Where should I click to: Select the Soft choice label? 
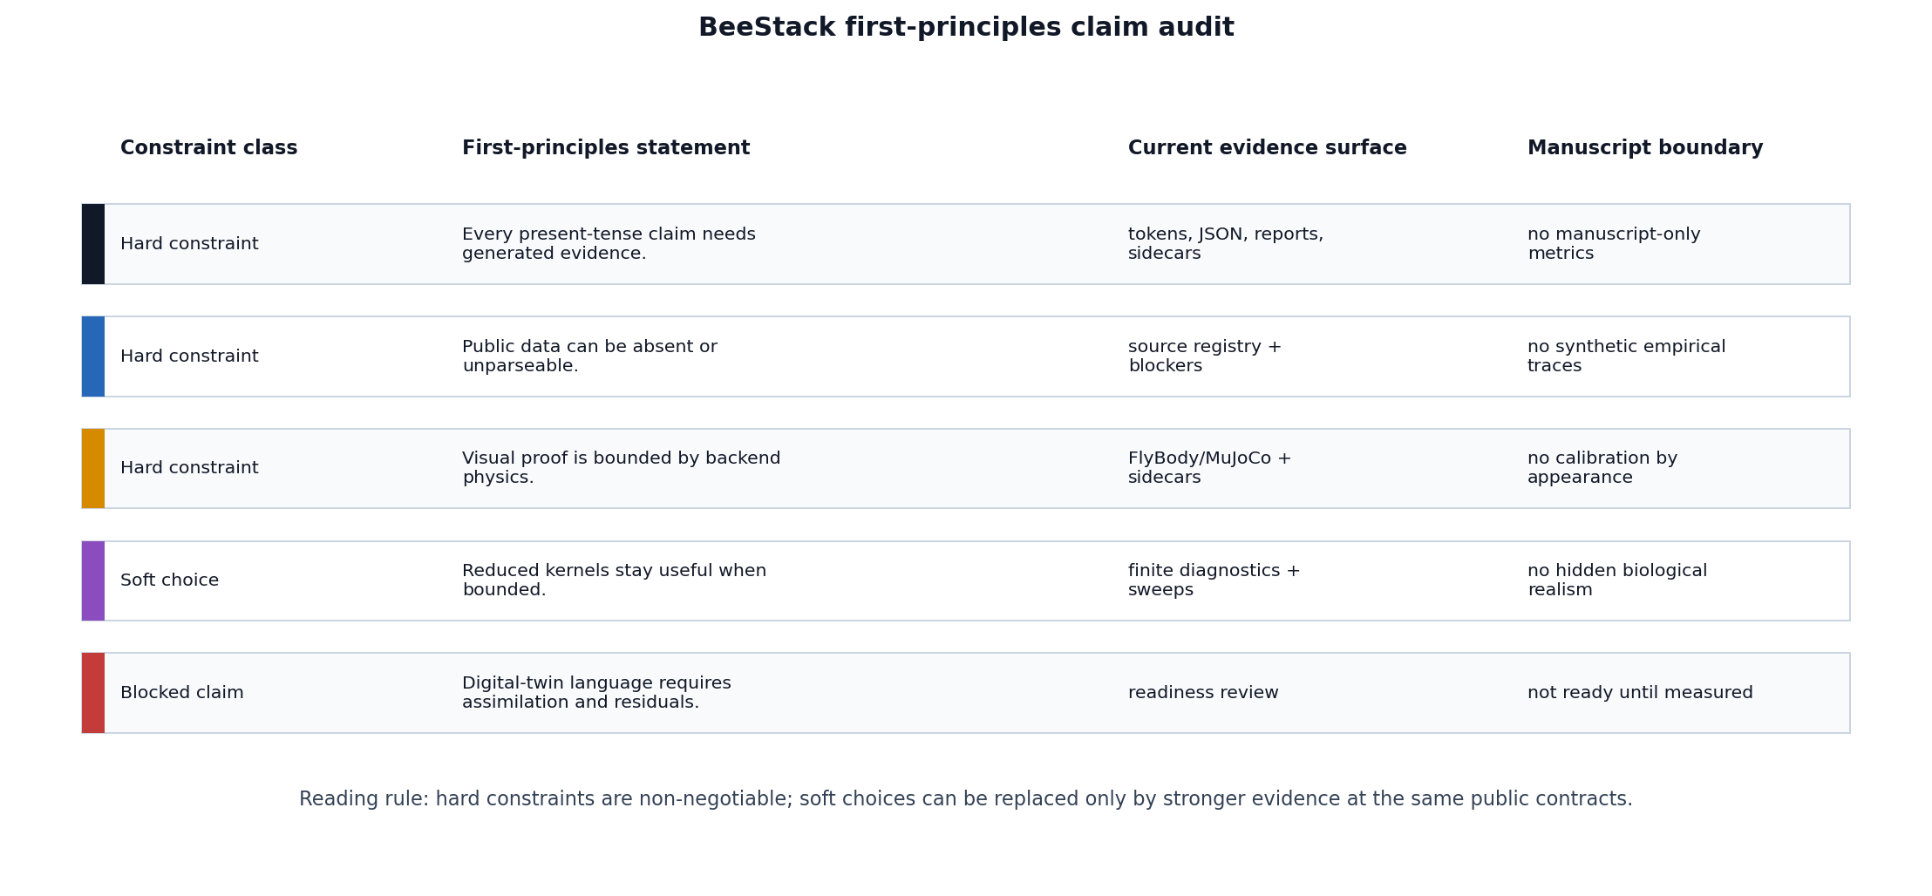coord(170,580)
